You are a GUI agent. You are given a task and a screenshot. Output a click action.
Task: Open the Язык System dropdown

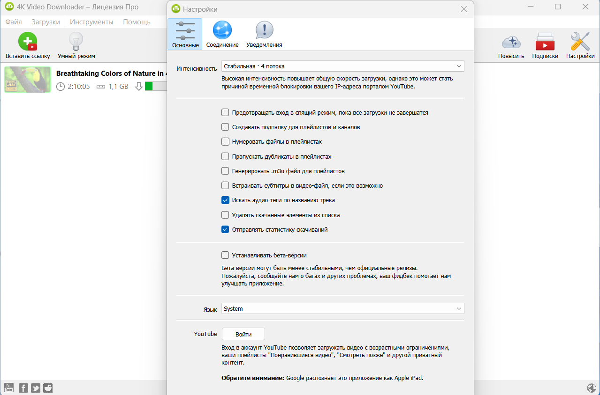[343, 308]
